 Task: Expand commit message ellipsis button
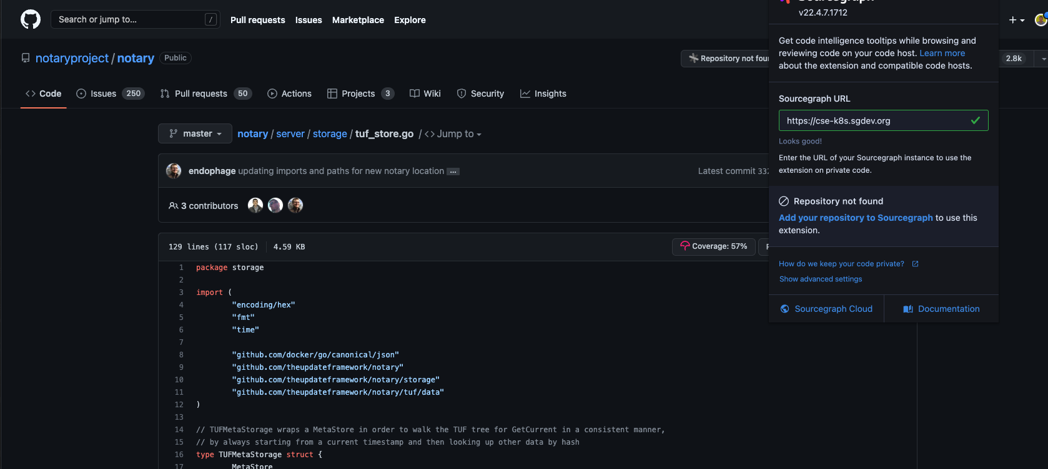click(453, 172)
